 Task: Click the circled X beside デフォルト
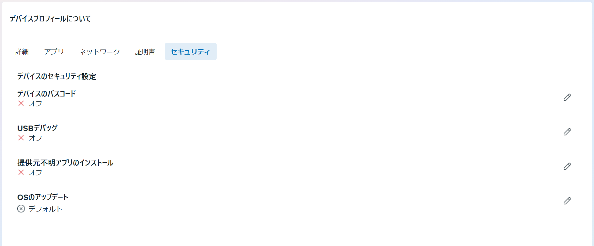coord(21,209)
